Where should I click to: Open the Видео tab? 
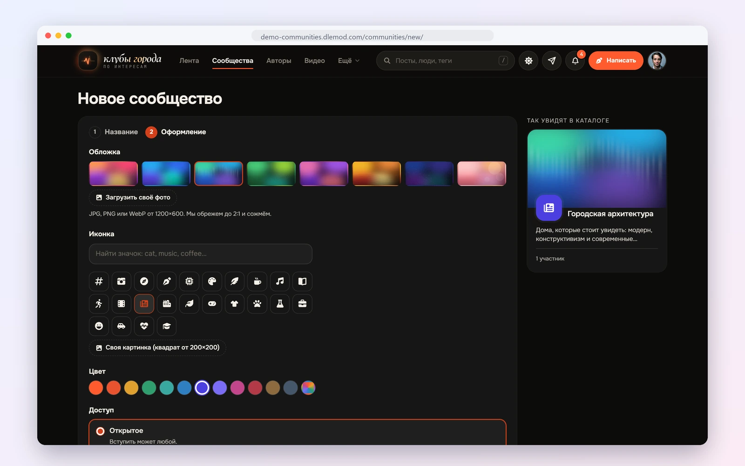coord(315,61)
